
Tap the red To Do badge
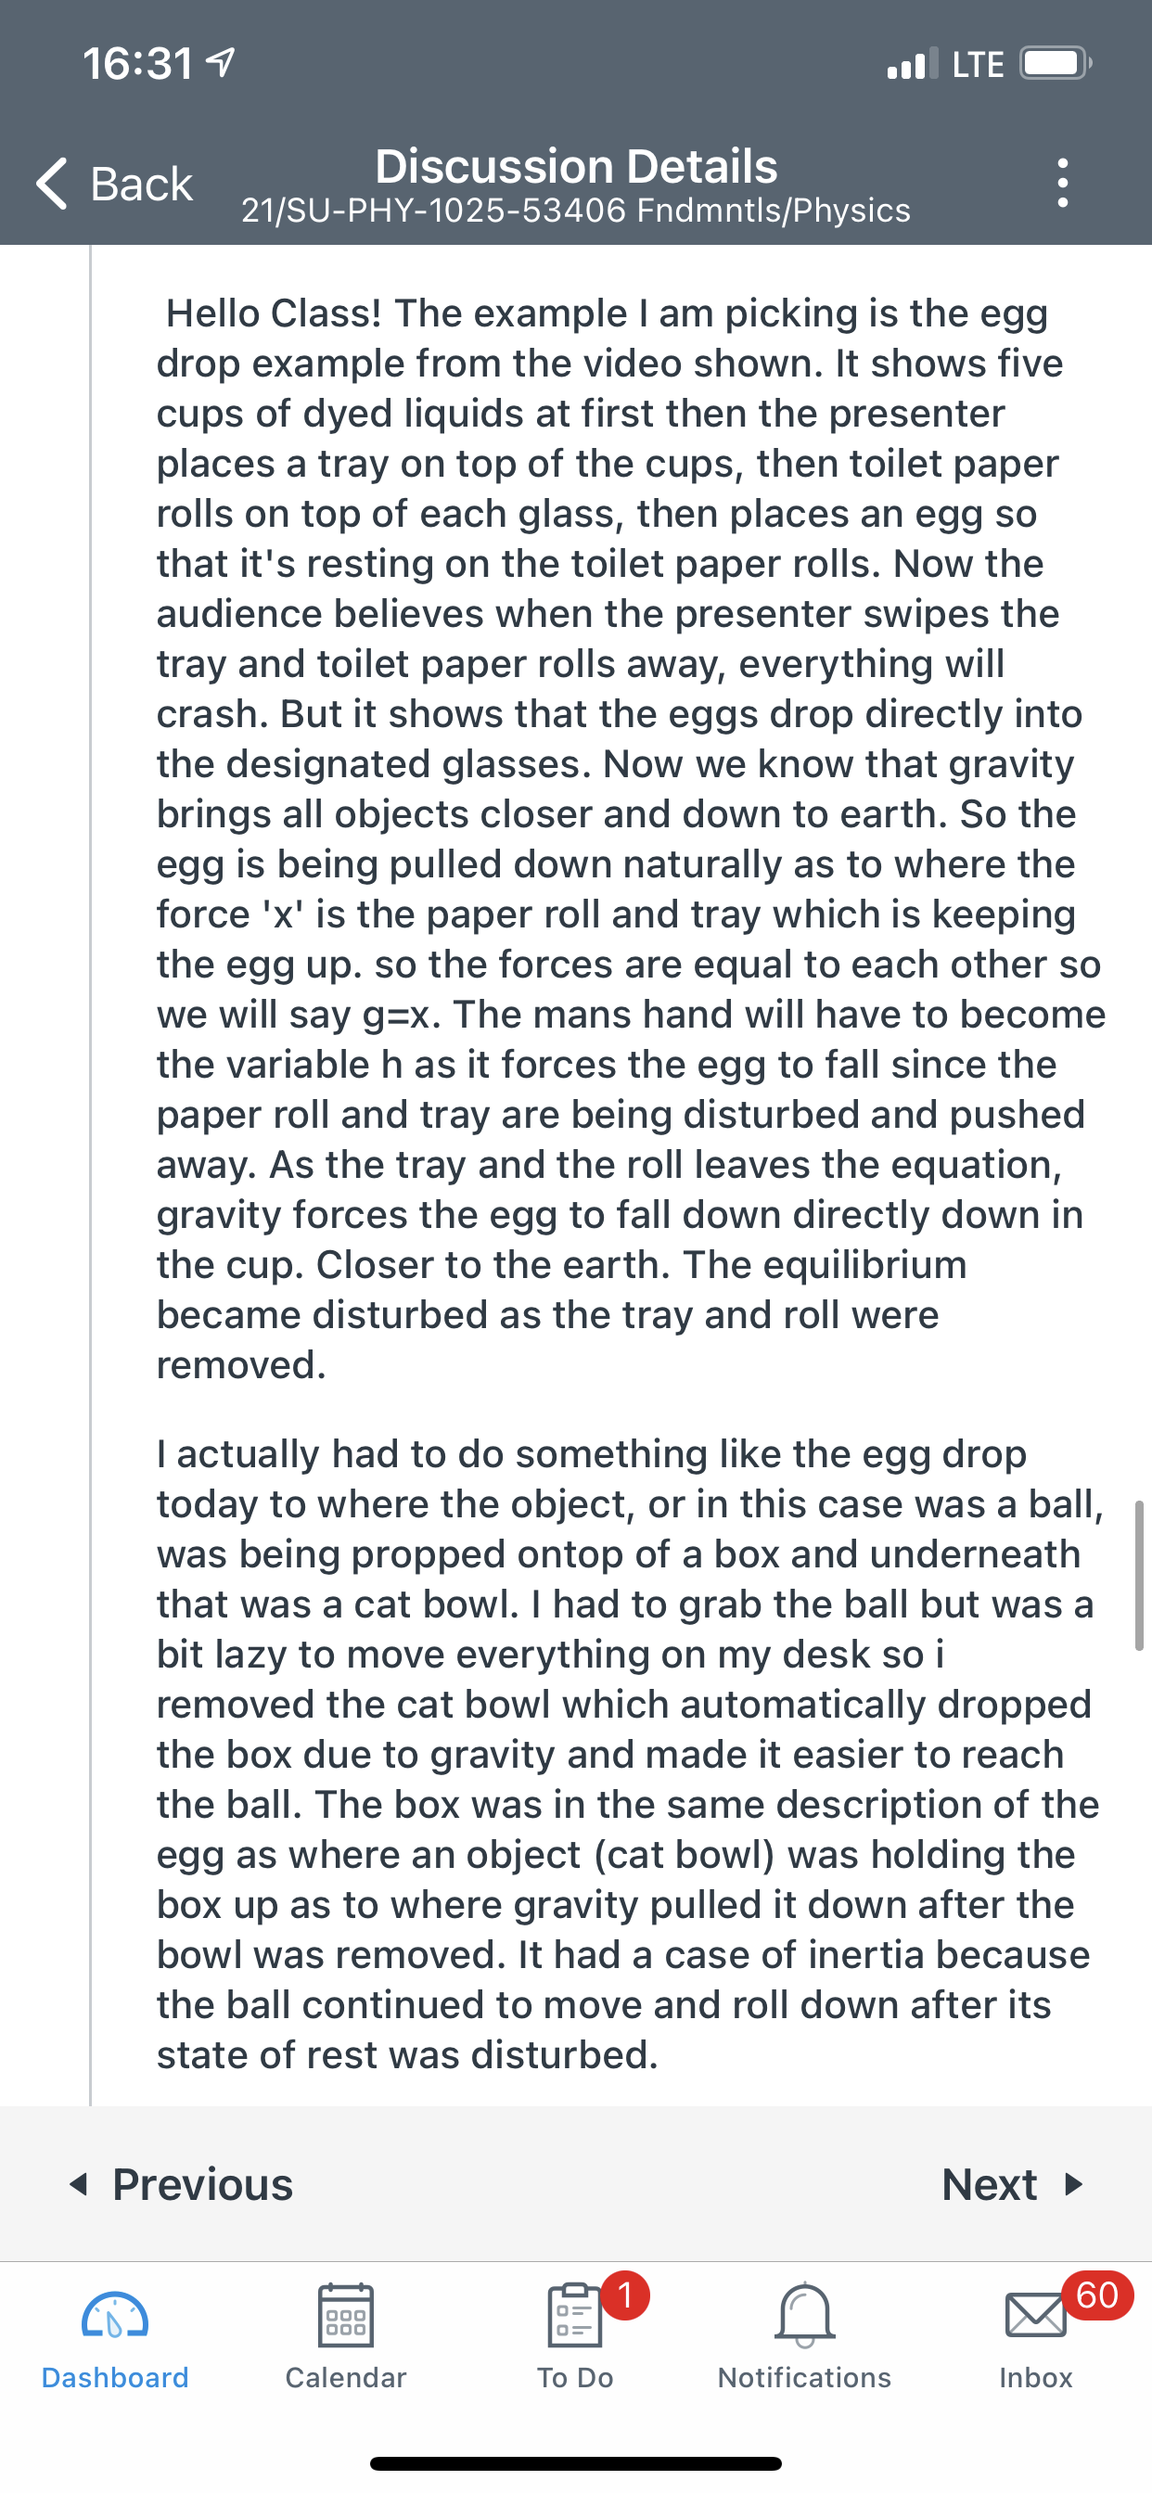pyautogui.click(x=625, y=2295)
